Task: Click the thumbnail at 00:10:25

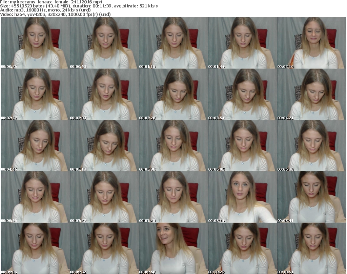Action: 242,248
